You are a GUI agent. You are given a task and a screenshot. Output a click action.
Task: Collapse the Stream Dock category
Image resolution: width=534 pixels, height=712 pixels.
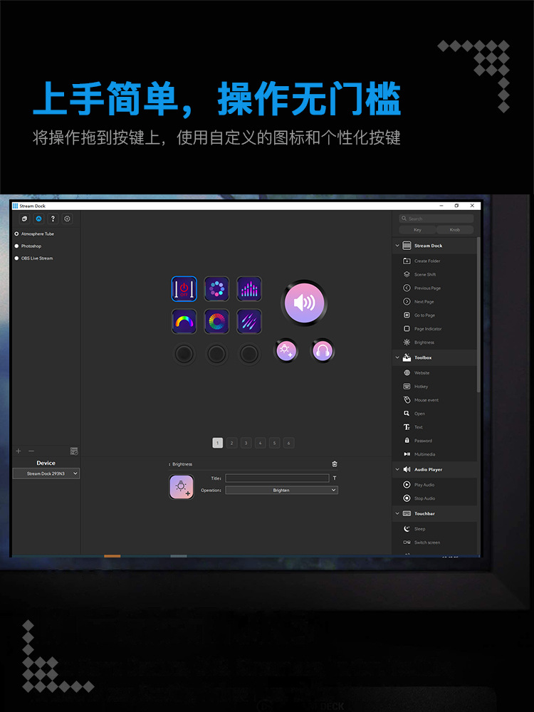point(397,246)
